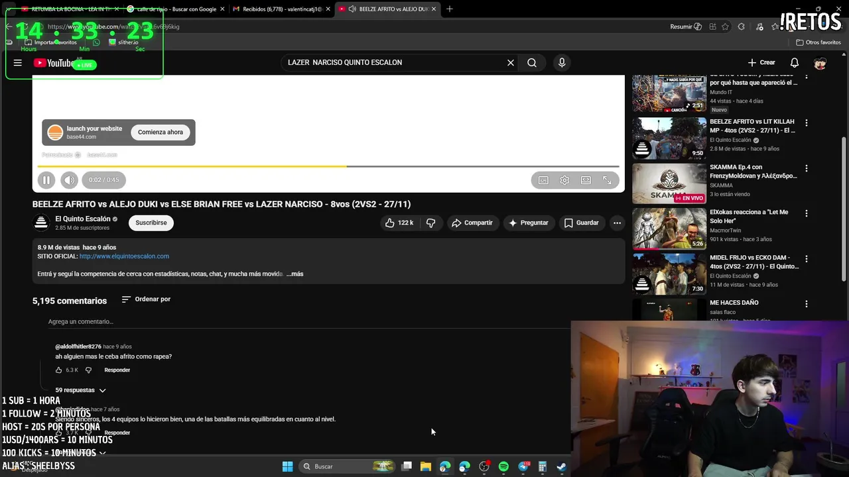Open MIDEL FRIJO vs ECKO DAM title
849x477 pixels.
[754, 262]
